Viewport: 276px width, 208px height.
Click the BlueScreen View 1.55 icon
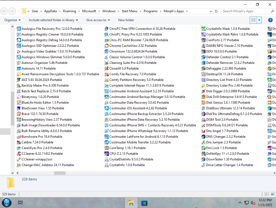point(19,108)
